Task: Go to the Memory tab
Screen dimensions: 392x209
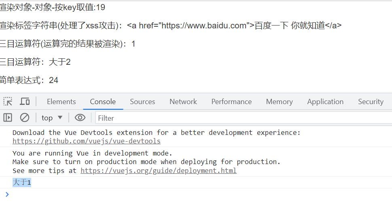Action: point(279,102)
